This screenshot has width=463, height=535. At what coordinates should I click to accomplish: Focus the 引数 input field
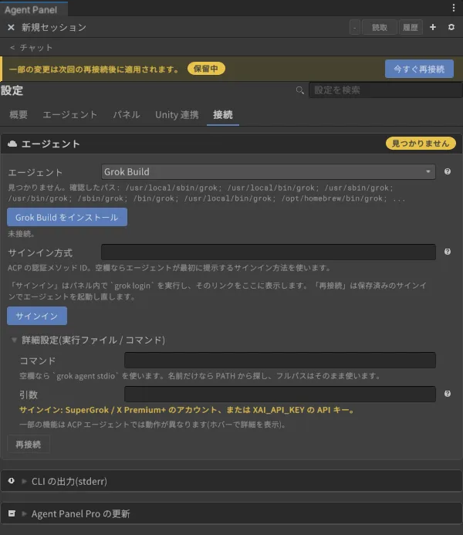coord(280,394)
